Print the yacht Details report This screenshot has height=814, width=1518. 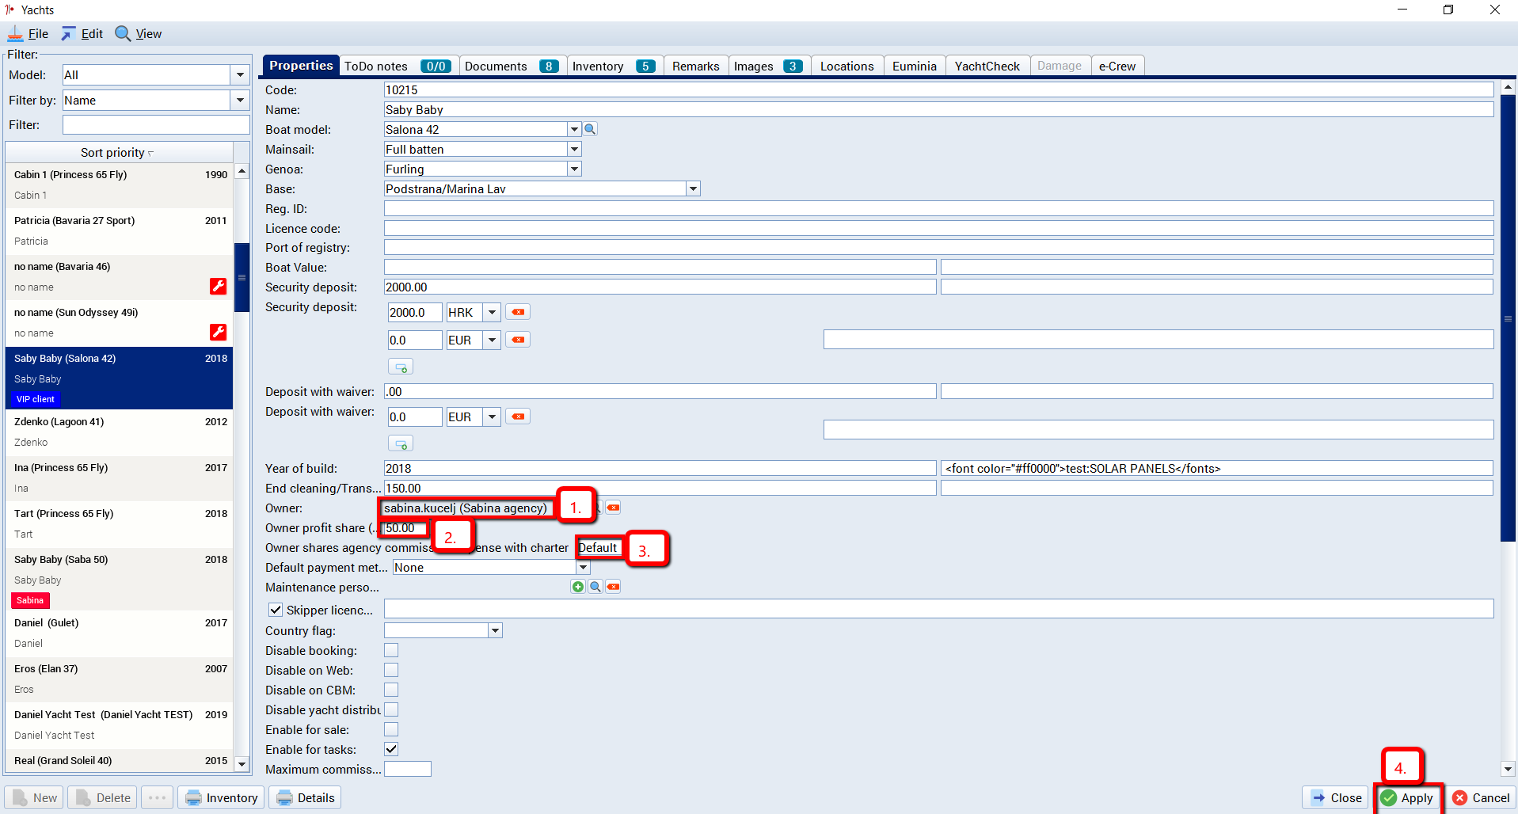(x=306, y=797)
